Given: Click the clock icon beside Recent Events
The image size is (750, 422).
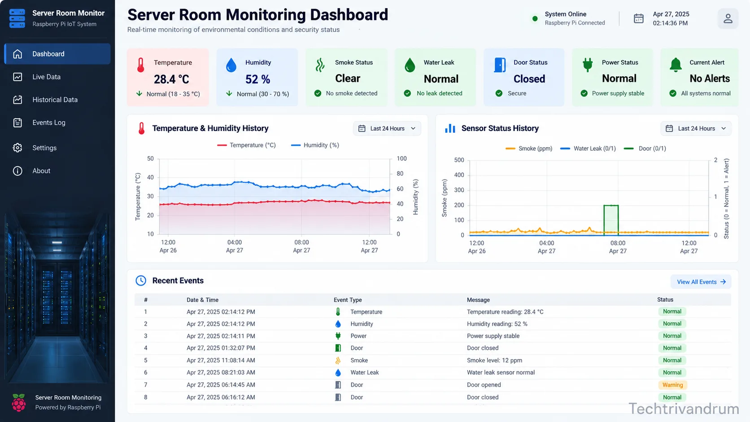Looking at the screenshot, I should click(141, 281).
